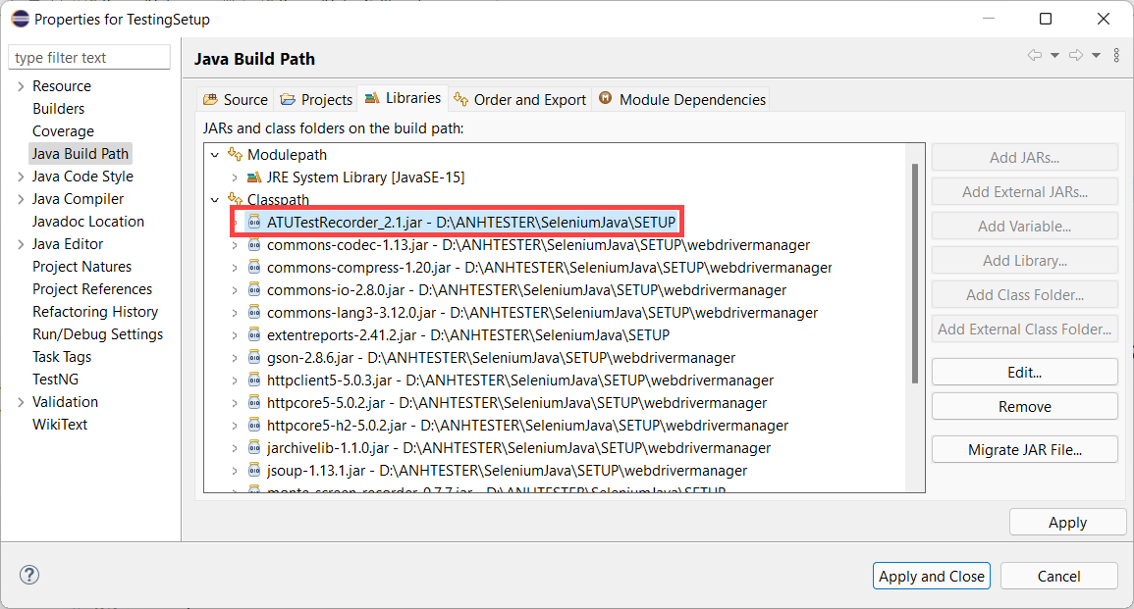
Task: Expand the Resource settings category
Action: click(21, 86)
